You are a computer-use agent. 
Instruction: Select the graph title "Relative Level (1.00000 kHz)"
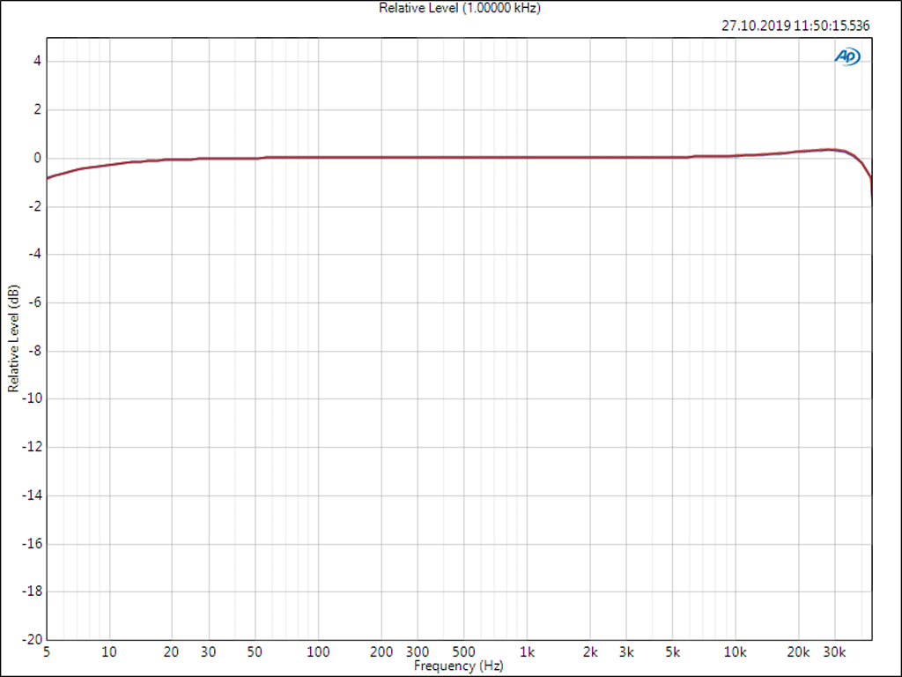coord(459,8)
